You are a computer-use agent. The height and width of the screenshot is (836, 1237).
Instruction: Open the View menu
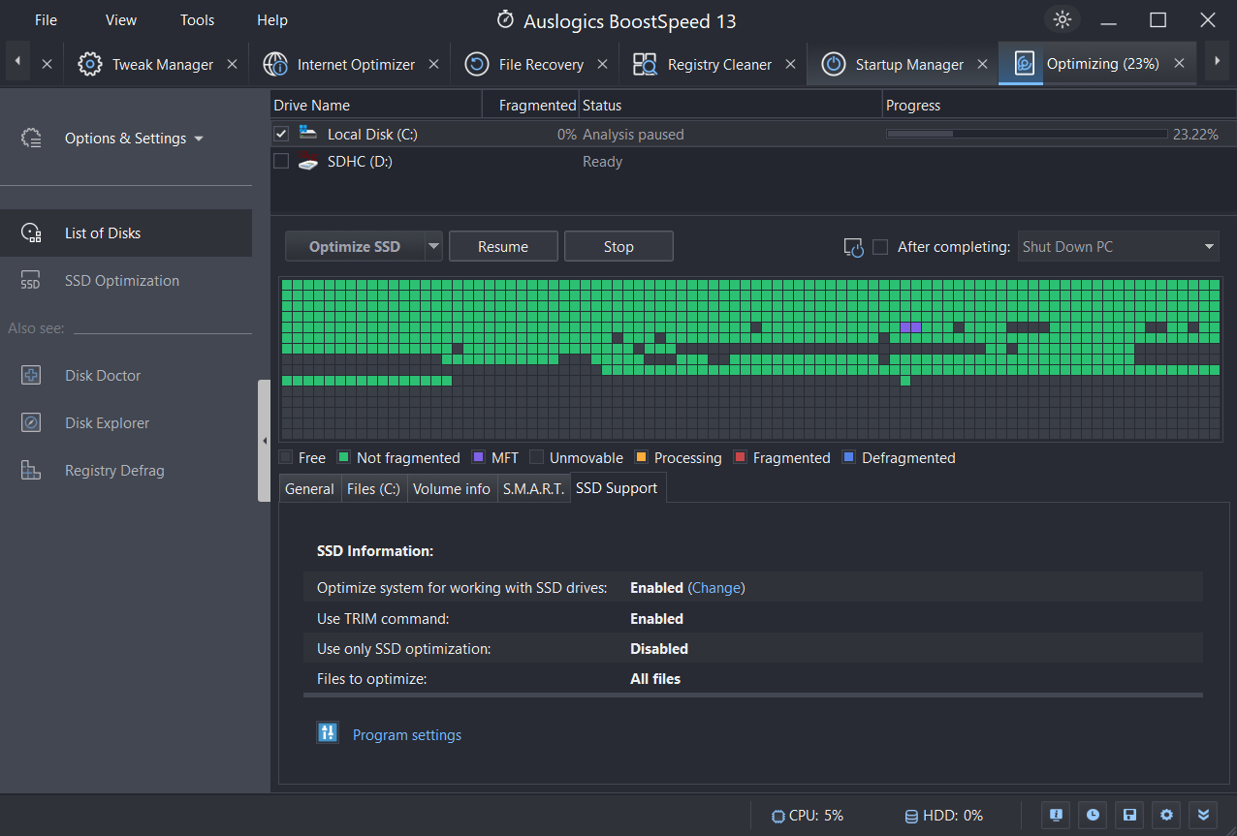[x=121, y=20]
